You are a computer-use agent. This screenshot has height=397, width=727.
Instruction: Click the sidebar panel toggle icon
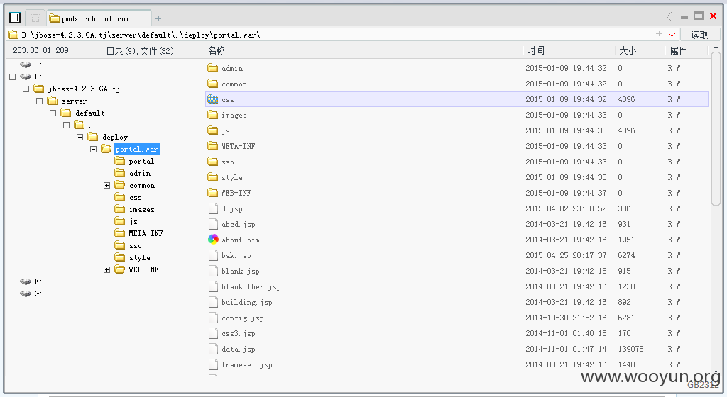(15, 18)
